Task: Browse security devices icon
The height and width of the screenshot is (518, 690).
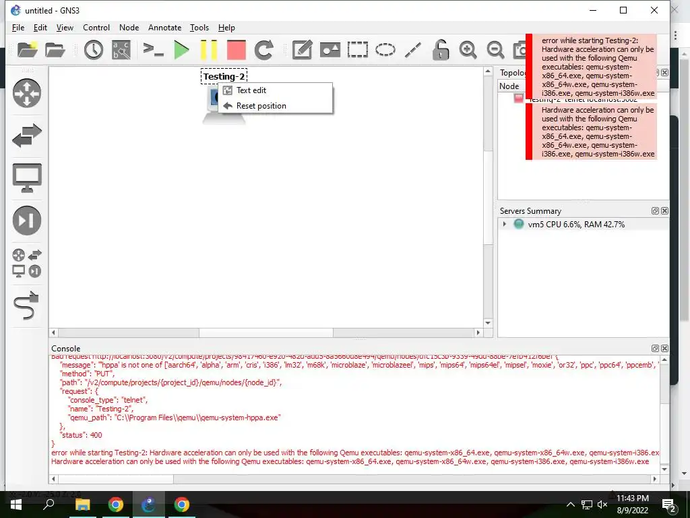Action: click(27, 221)
